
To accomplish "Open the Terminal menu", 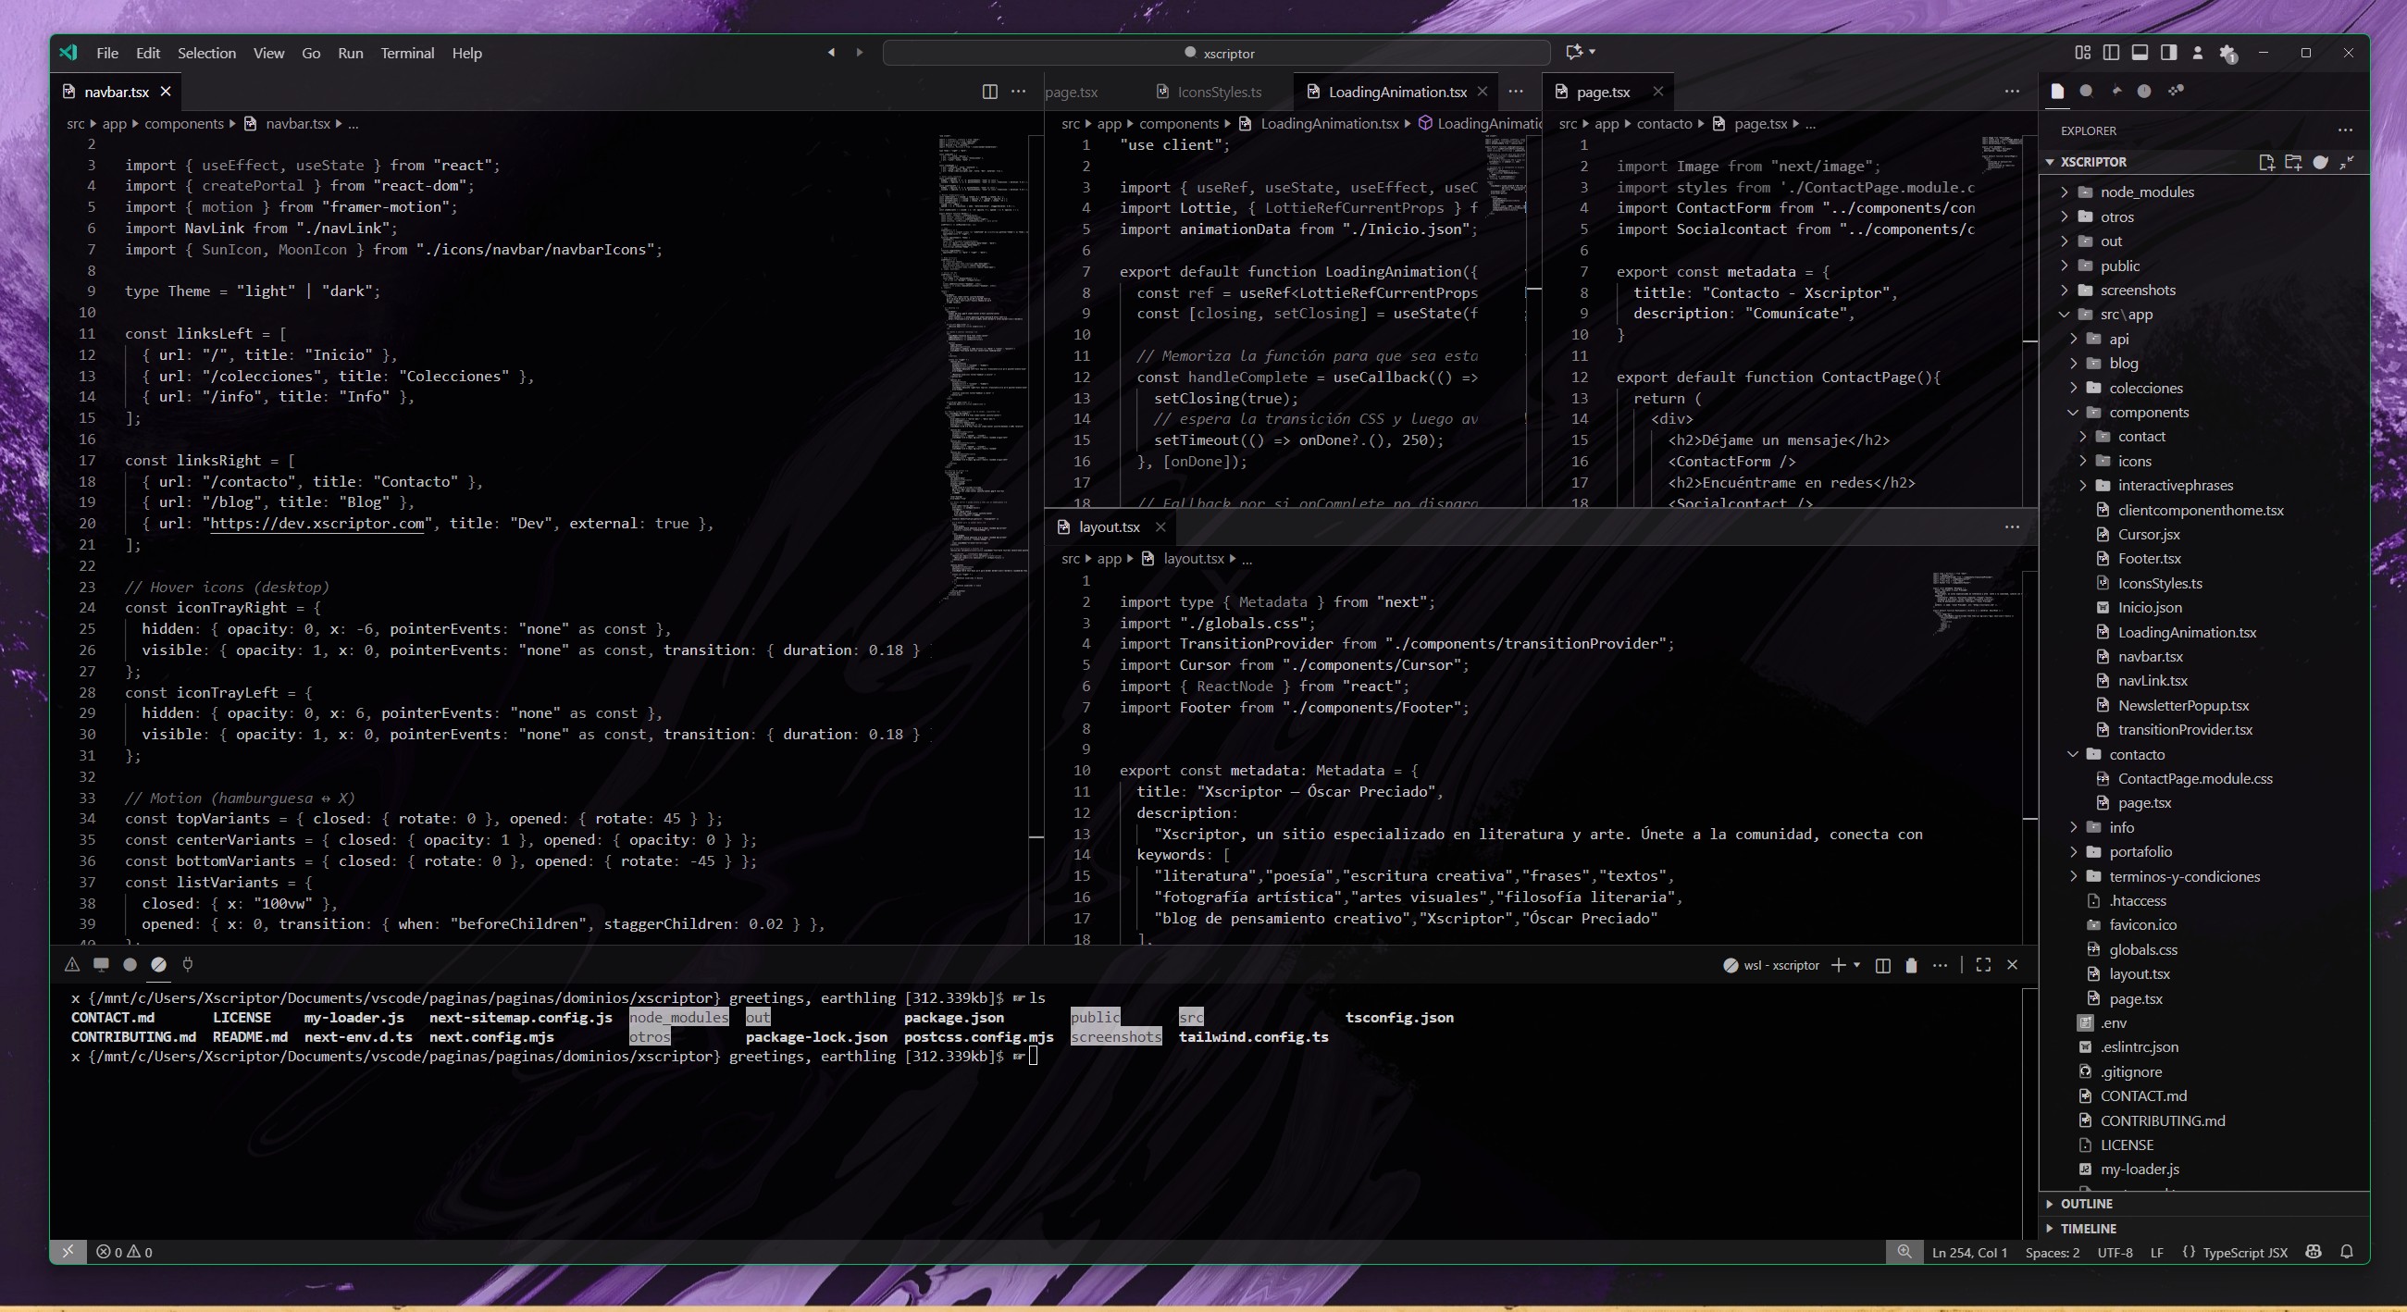I will point(407,54).
